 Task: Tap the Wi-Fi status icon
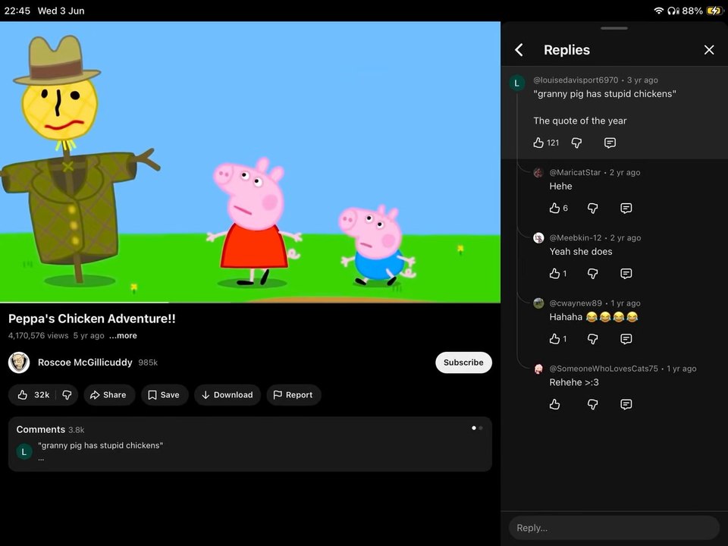coord(658,10)
